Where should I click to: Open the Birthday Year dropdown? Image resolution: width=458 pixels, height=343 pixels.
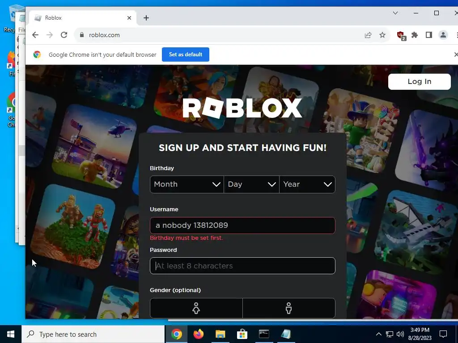(307, 184)
